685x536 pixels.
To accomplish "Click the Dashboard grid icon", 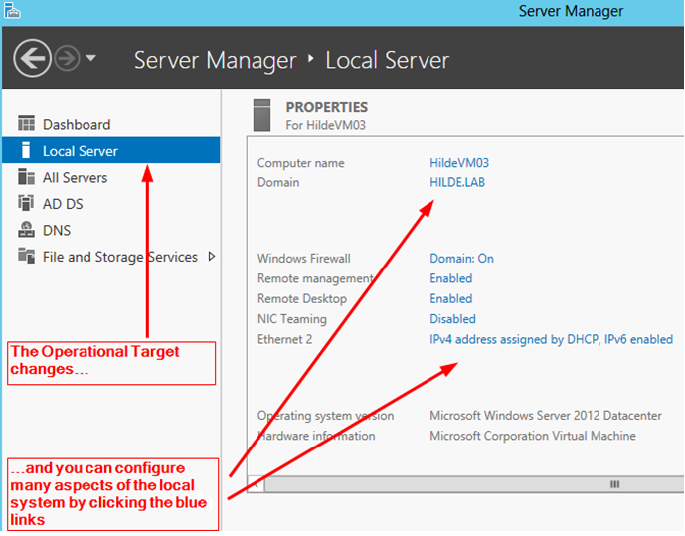I will click(26, 124).
